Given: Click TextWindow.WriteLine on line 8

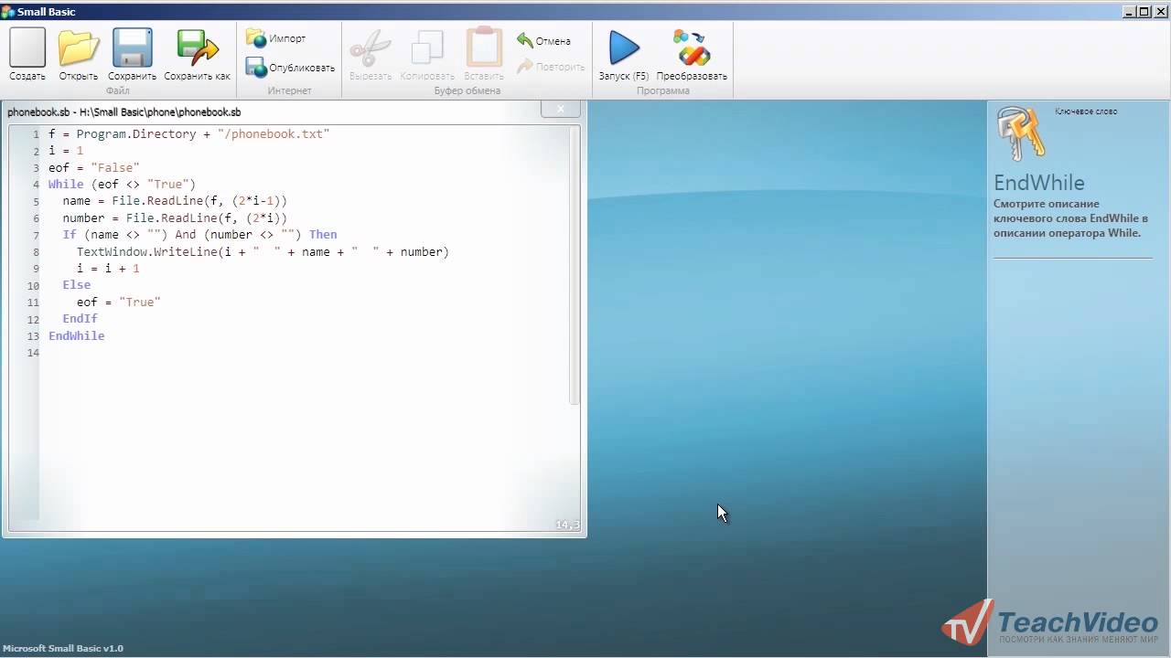Looking at the screenshot, I should 146,251.
